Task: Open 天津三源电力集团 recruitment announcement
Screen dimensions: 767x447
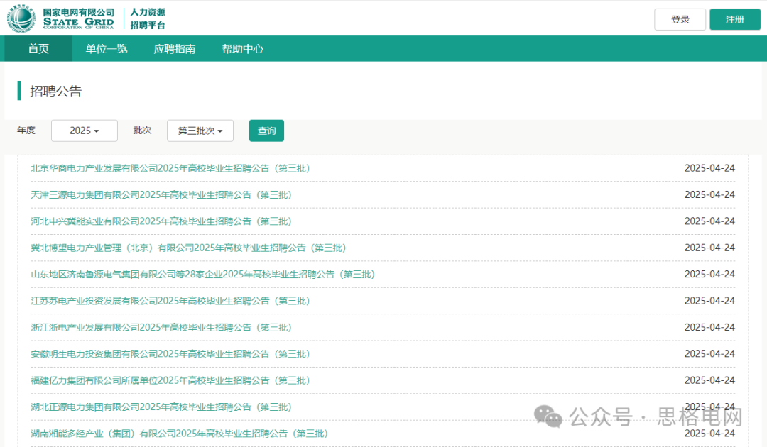Action: pos(161,194)
